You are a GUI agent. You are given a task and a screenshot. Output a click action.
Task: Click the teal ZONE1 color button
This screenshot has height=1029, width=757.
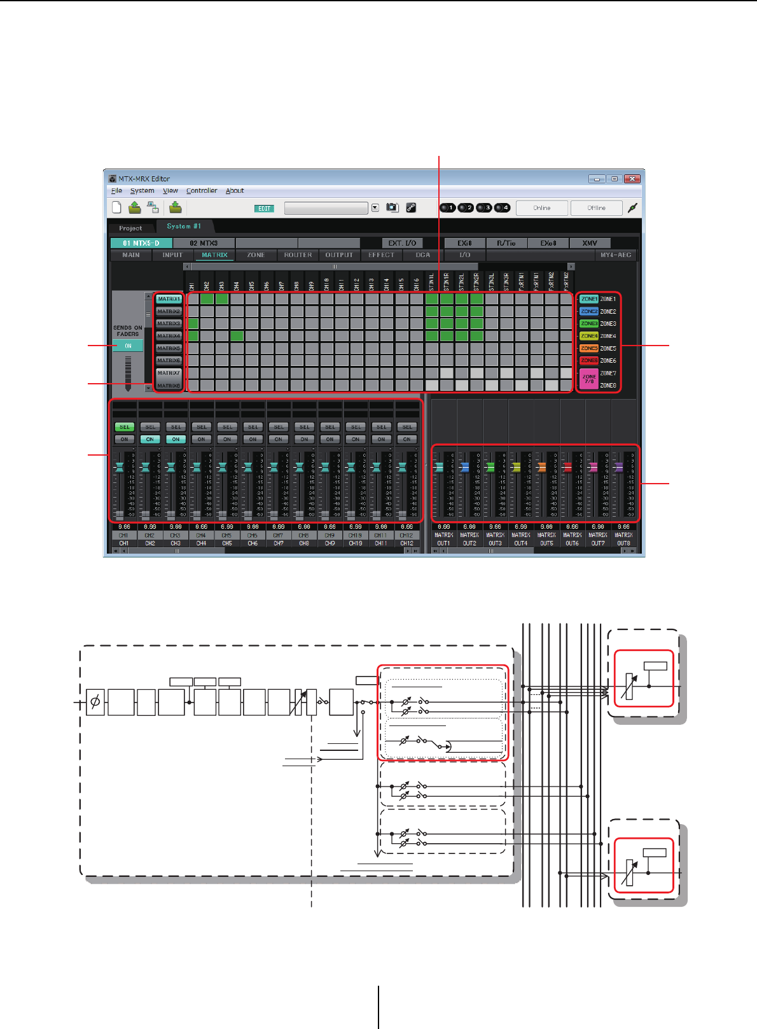click(589, 299)
